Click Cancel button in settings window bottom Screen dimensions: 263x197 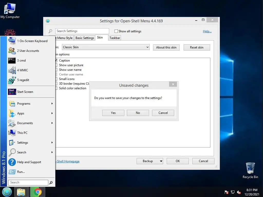(x=203, y=161)
